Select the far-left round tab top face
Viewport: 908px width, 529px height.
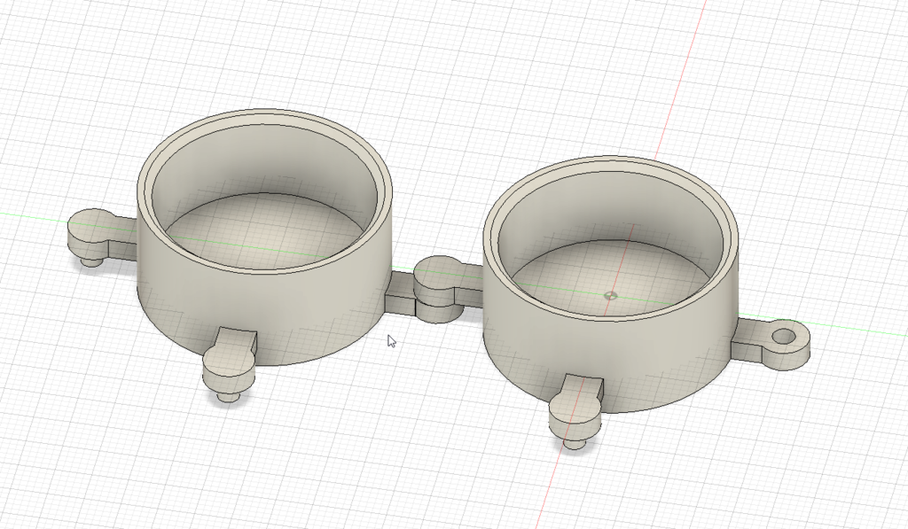(x=89, y=224)
